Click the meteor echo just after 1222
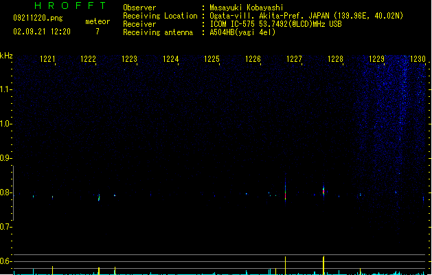Image resolution: width=432 pixels, height=275 pixels. click(99, 197)
